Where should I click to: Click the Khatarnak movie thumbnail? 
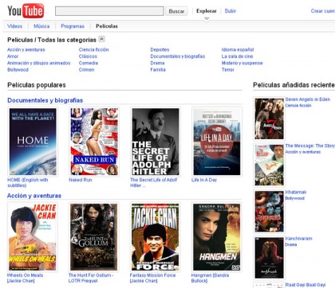tap(269, 212)
